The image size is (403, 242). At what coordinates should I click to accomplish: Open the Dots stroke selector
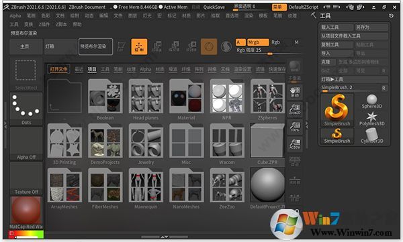tap(26, 109)
